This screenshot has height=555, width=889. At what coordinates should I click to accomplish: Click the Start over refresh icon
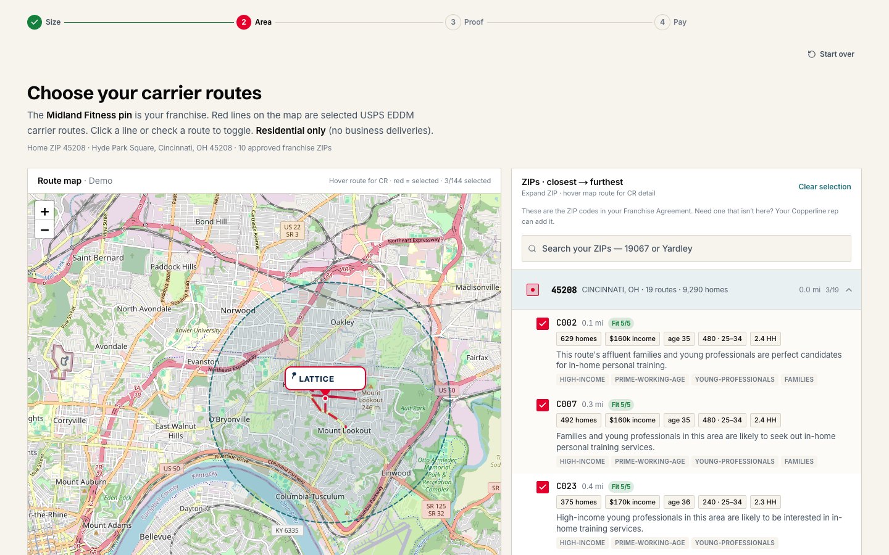click(x=812, y=54)
